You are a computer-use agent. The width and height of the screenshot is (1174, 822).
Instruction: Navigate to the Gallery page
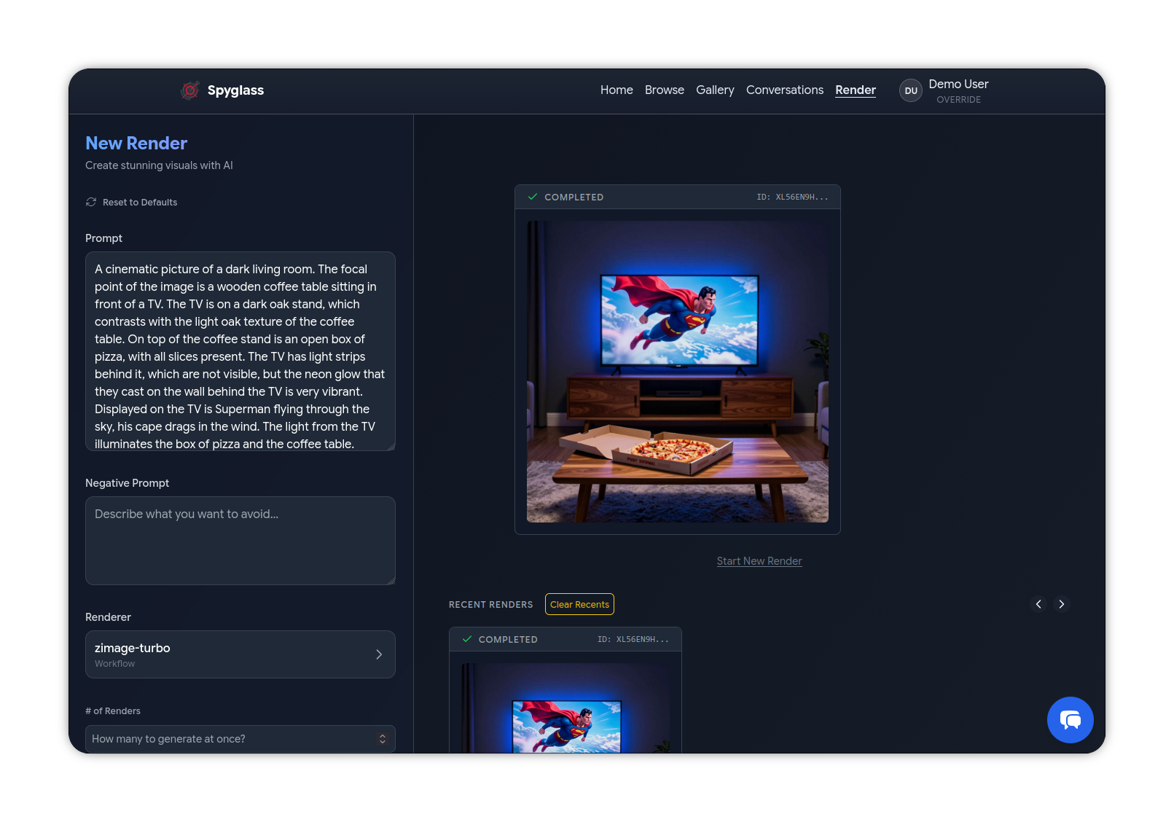pos(715,90)
